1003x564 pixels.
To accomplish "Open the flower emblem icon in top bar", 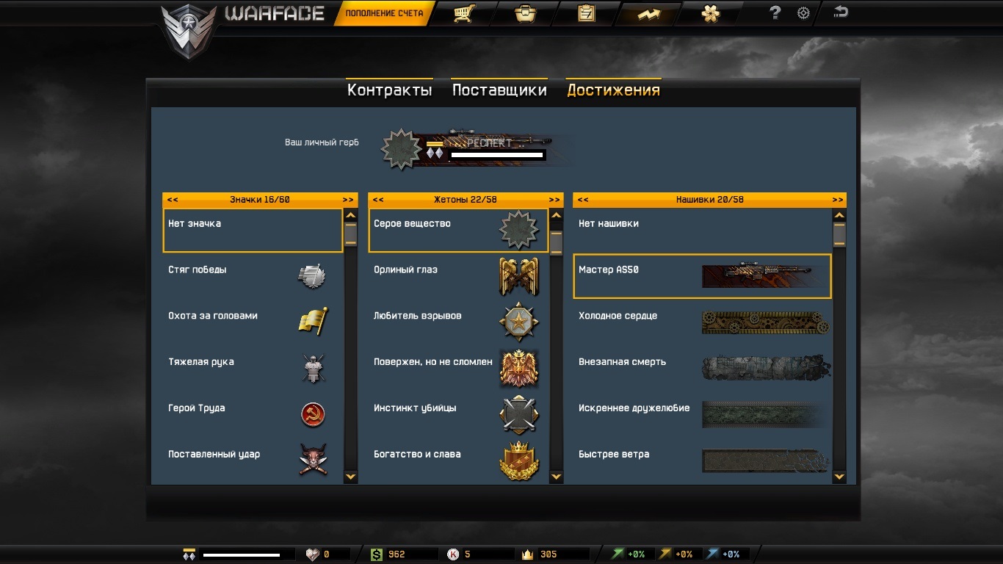I will (711, 13).
